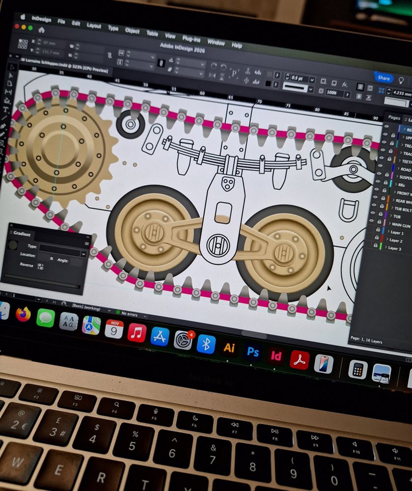Open the stroke style dropdown

pyautogui.click(x=310, y=89)
